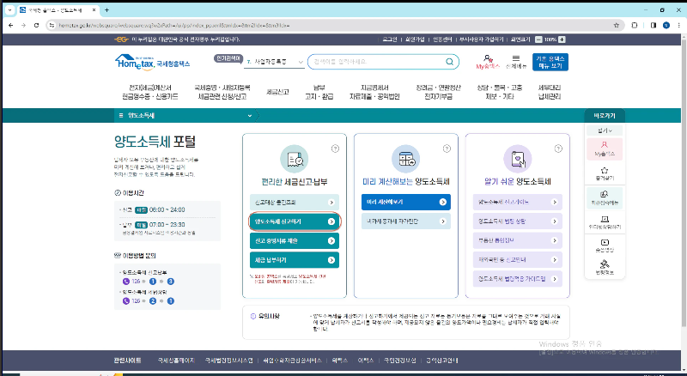Viewport: 687px width, 376px height.
Task: Click the book icon on 알기 쉬운 card
Action: 518,159
